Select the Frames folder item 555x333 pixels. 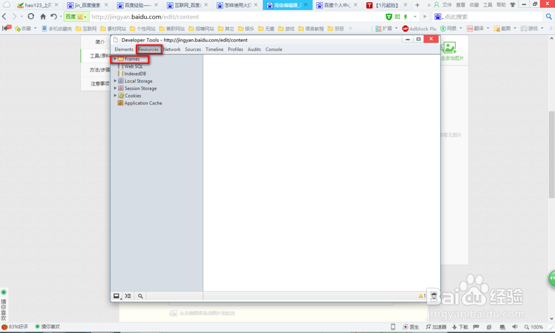click(129, 59)
